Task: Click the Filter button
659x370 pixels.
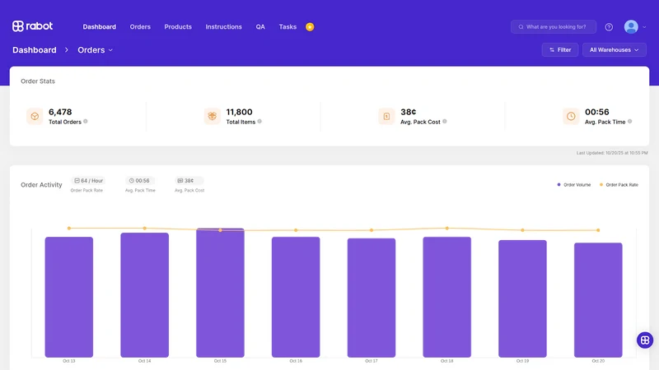Action: [560, 50]
